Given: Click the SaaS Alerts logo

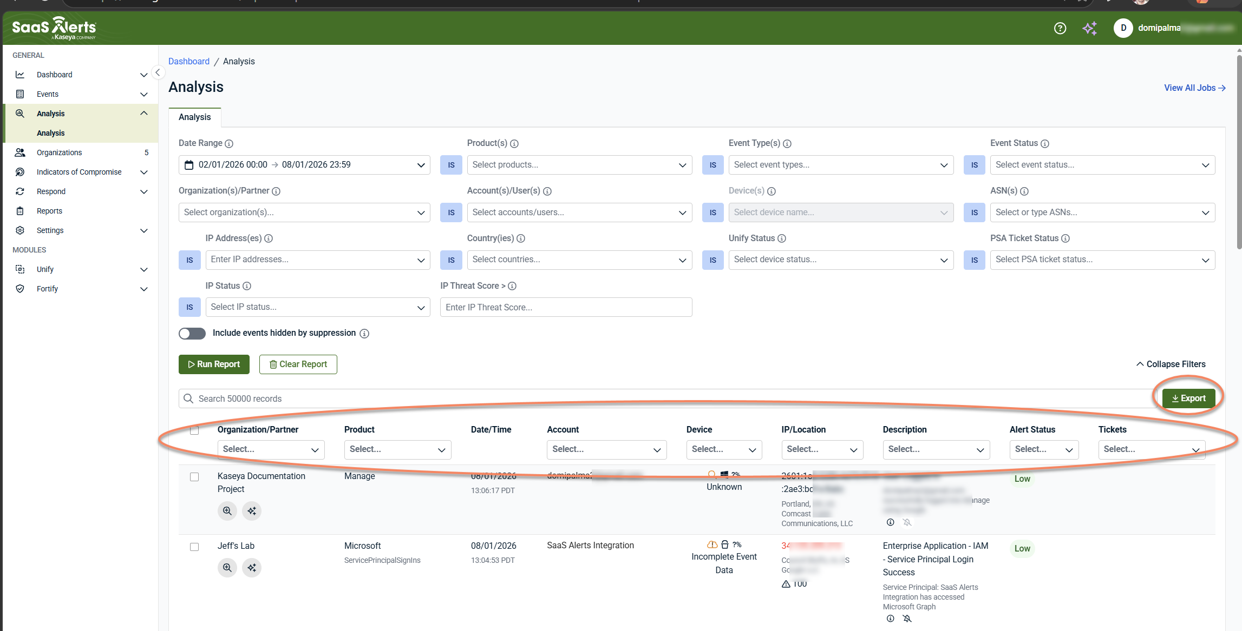Looking at the screenshot, I should pos(54,28).
